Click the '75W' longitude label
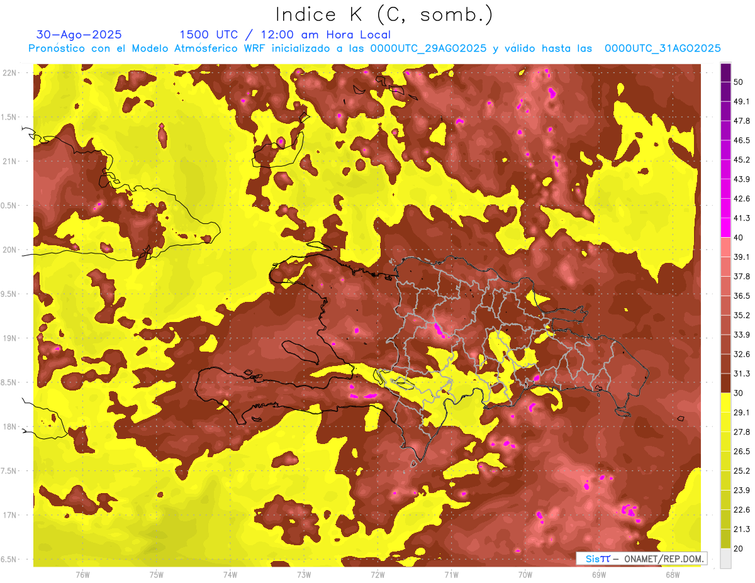The width and height of the screenshot is (755, 583). (157, 574)
